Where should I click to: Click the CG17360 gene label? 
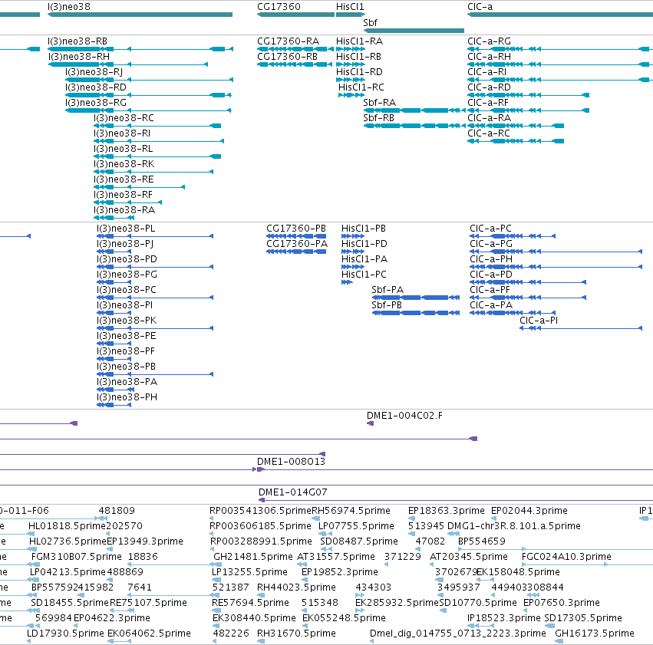279,7
